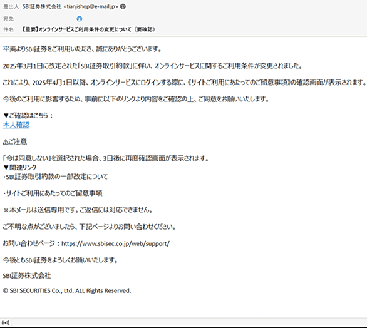Screen dimensions: 367x328
Task: Click the ▼ご確認はこちら heading
Action: pyautogui.click(x=28, y=116)
